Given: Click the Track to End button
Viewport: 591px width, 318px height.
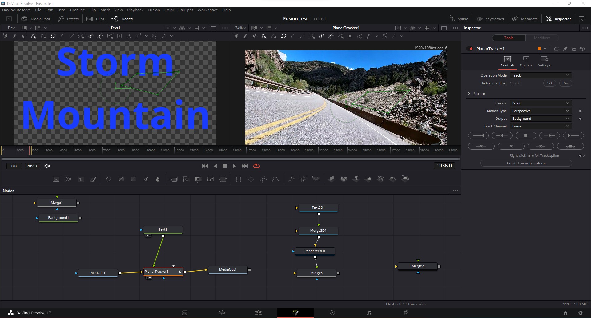Looking at the screenshot, I should tap(573, 135).
